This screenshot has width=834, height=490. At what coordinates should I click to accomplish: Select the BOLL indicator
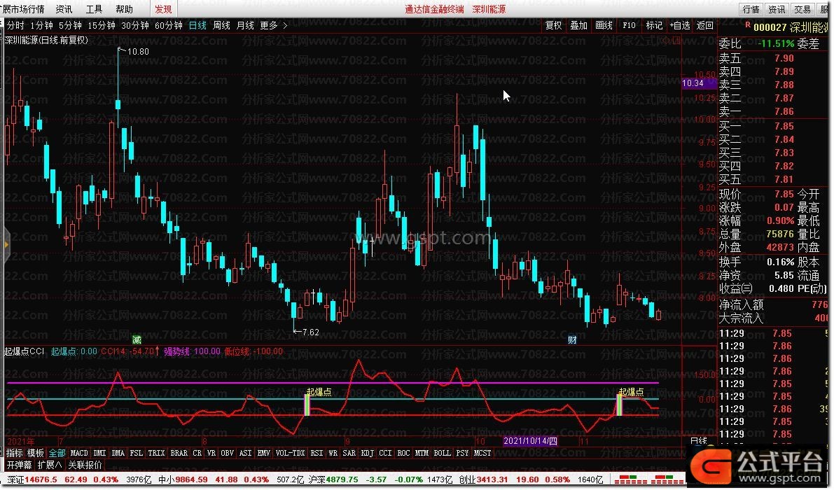click(442, 454)
